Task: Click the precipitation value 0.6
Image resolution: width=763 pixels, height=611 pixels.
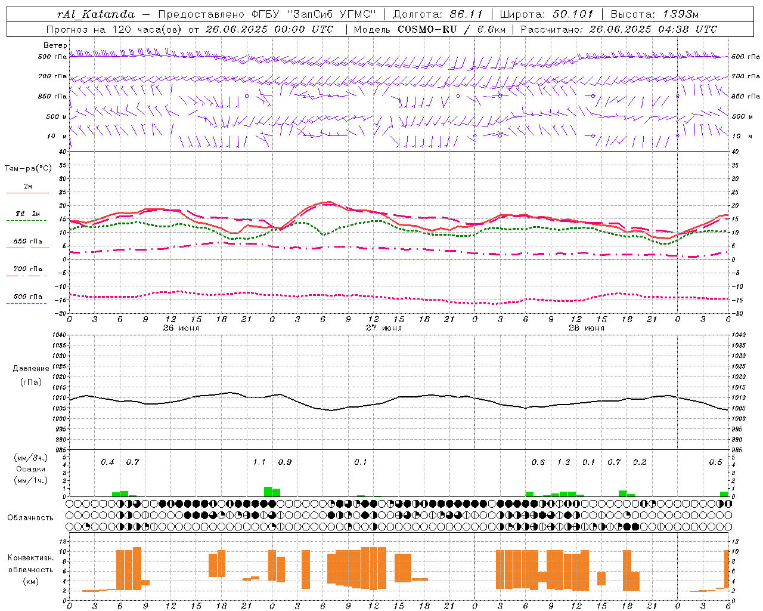Action: point(538,462)
